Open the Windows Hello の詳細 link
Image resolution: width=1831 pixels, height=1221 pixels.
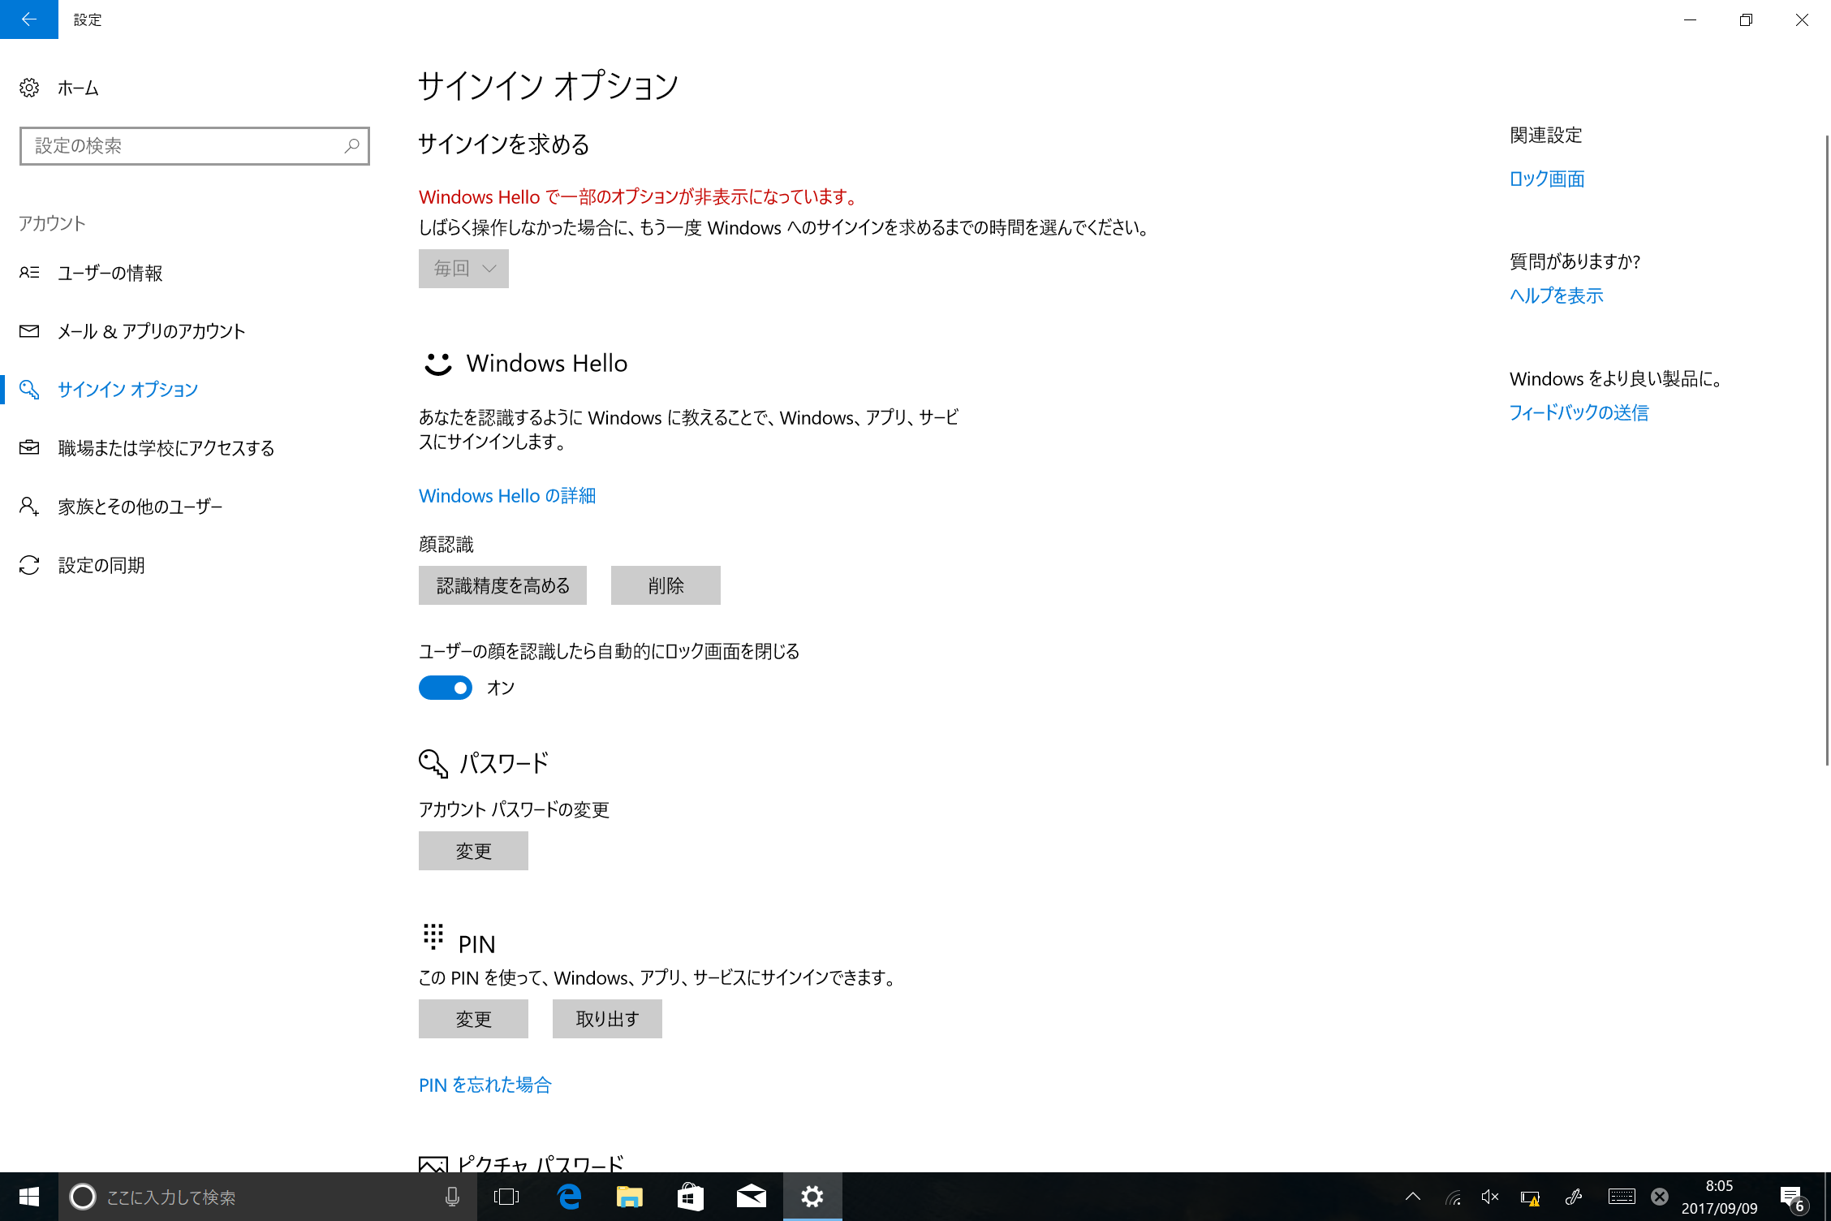[x=506, y=495]
